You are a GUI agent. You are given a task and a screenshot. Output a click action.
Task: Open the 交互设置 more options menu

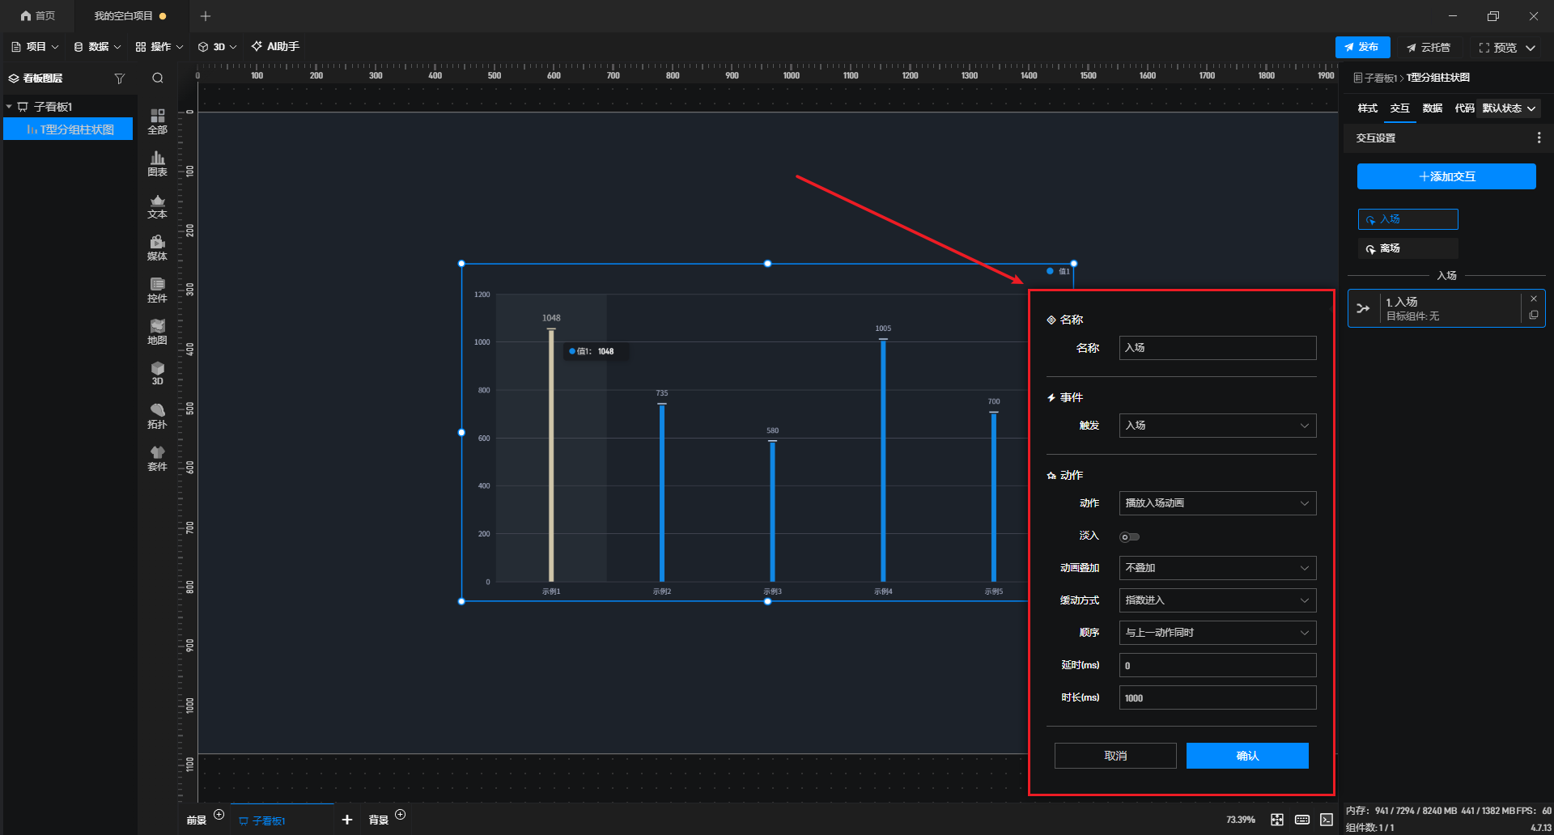(1539, 138)
